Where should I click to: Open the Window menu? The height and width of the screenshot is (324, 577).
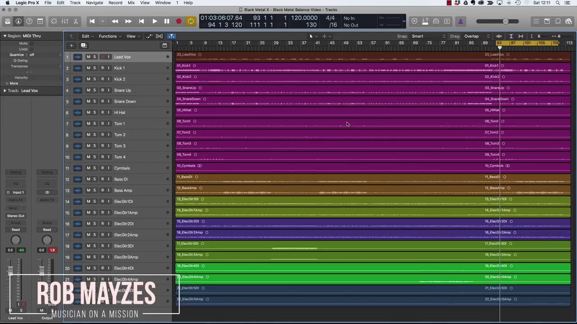163,3
